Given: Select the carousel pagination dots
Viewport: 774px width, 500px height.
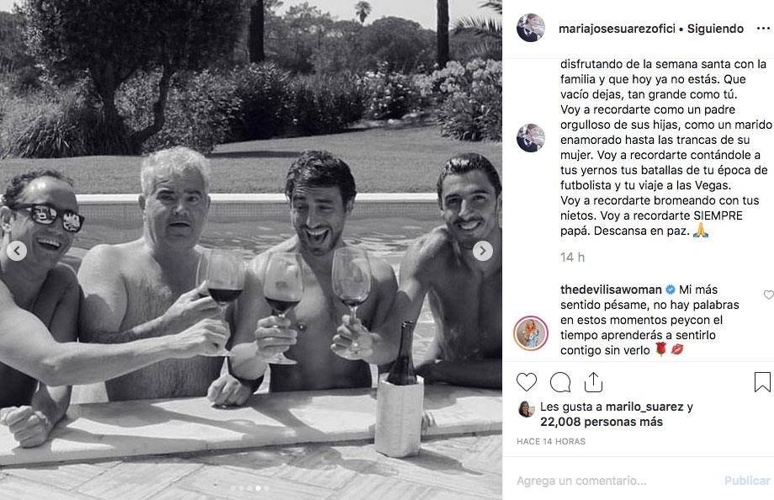Looking at the screenshot, I should click(x=250, y=488).
